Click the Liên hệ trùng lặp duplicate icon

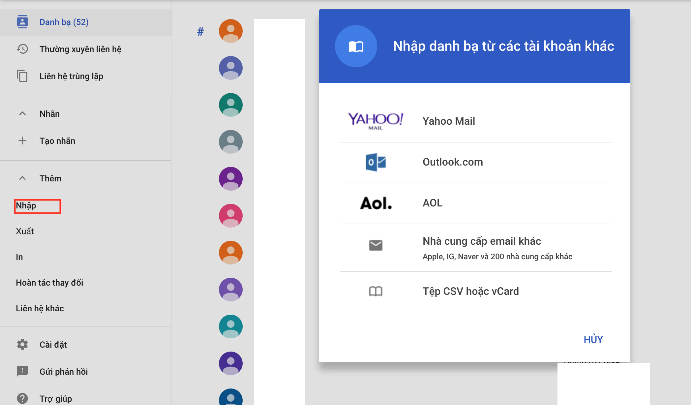point(22,76)
